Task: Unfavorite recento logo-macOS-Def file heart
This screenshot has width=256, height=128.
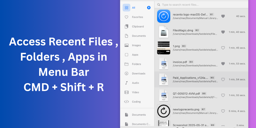Action: click(223, 16)
